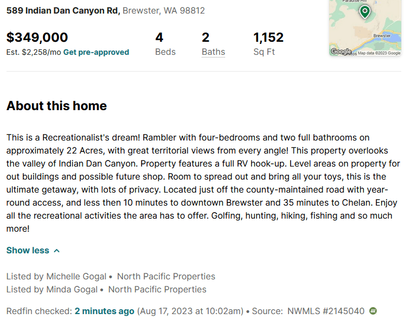Click the "2 minutes ago" Redfin checked link
Image resolution: width=411 pixels, height=332 pixels.
(x=104, y=311)
